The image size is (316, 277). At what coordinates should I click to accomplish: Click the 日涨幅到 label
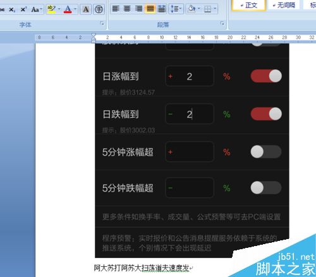pos(121,77)
